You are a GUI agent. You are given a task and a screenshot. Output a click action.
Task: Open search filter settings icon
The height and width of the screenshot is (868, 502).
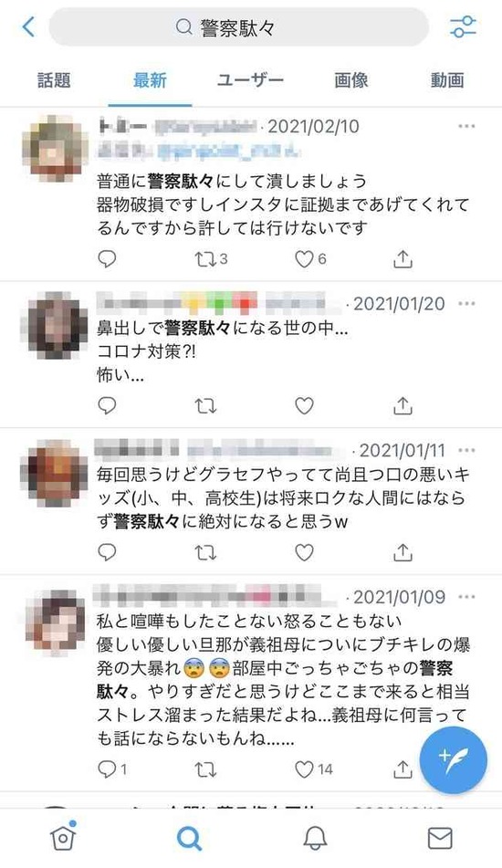click(463, 26)
